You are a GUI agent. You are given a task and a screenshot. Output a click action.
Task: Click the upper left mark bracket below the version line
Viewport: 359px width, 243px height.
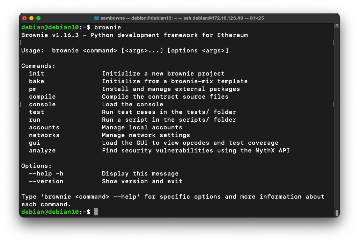tap(21, 43)
